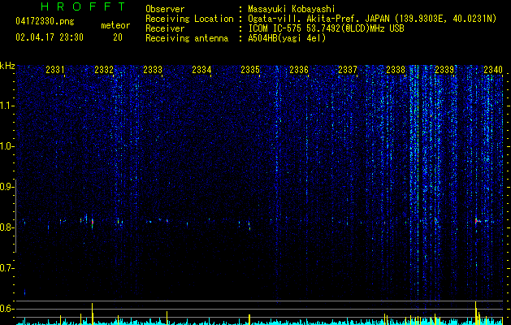Click the kHz axis unit label
The image size is (511, 325).
7,66
